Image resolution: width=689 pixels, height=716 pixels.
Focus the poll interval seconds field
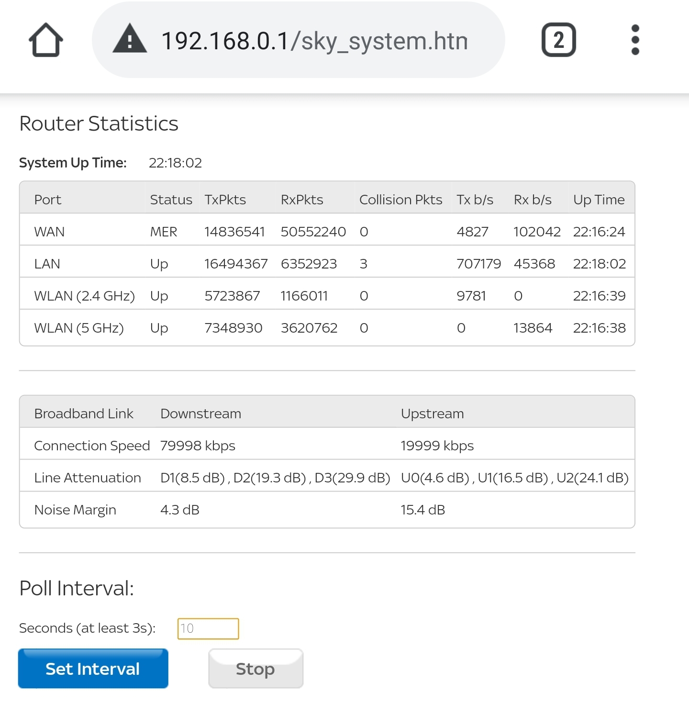(x=208, y=628)
